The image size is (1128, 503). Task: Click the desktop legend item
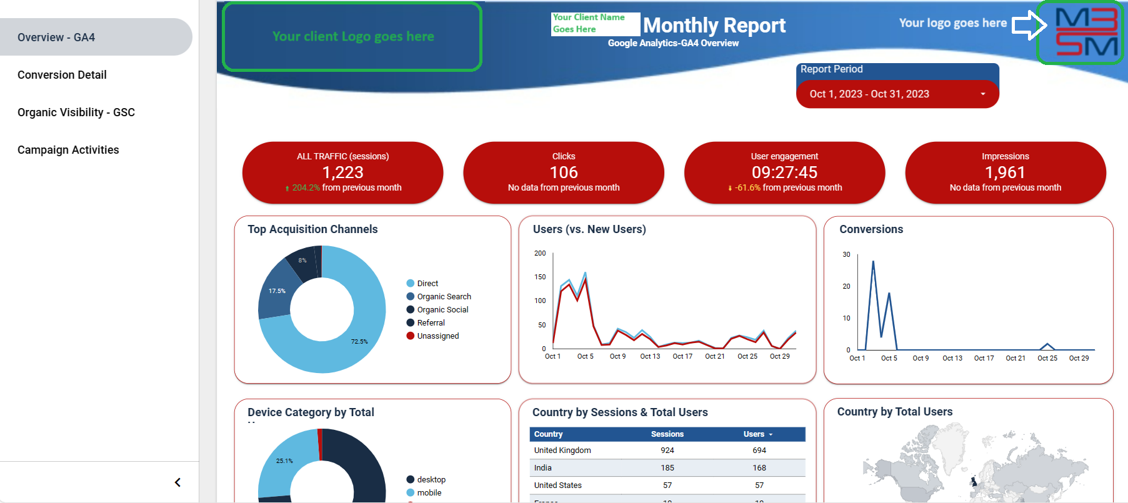click(x=431, y=480)
